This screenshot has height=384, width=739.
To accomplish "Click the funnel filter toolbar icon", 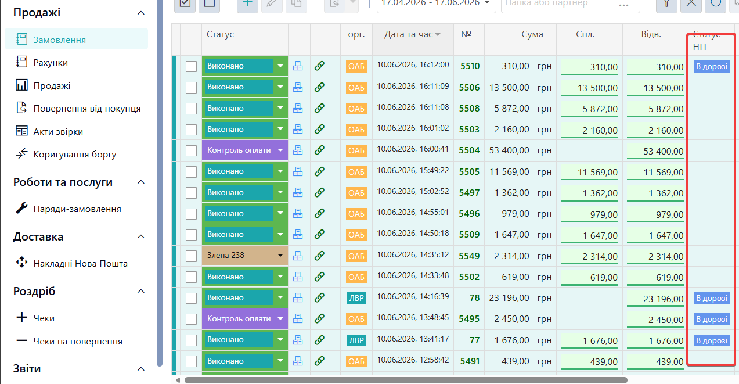I will [666, 3].
